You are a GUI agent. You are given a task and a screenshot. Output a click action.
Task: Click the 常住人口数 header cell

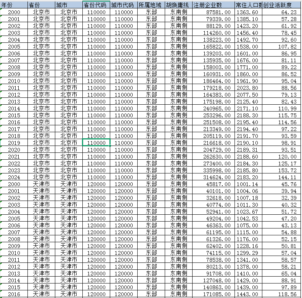coord(248,5)
